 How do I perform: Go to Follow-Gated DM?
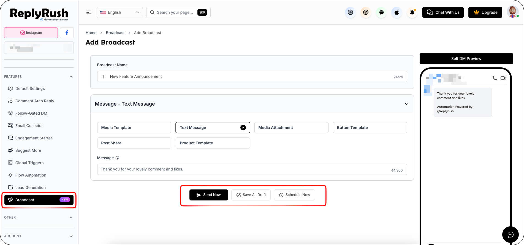[39, 113]
